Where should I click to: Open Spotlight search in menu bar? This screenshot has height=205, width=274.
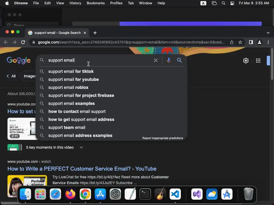[x=223, y=3]
